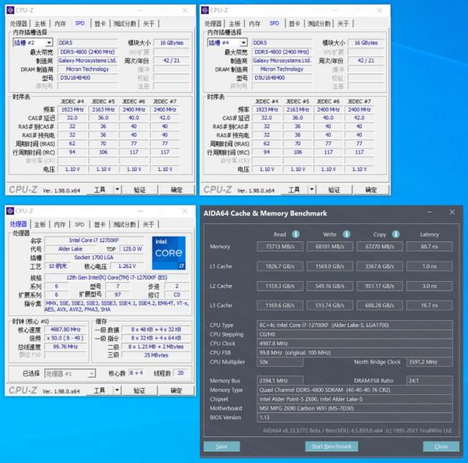
Task: Click L1 Cache read value 1826.7 GB/s
Action: 280,266
